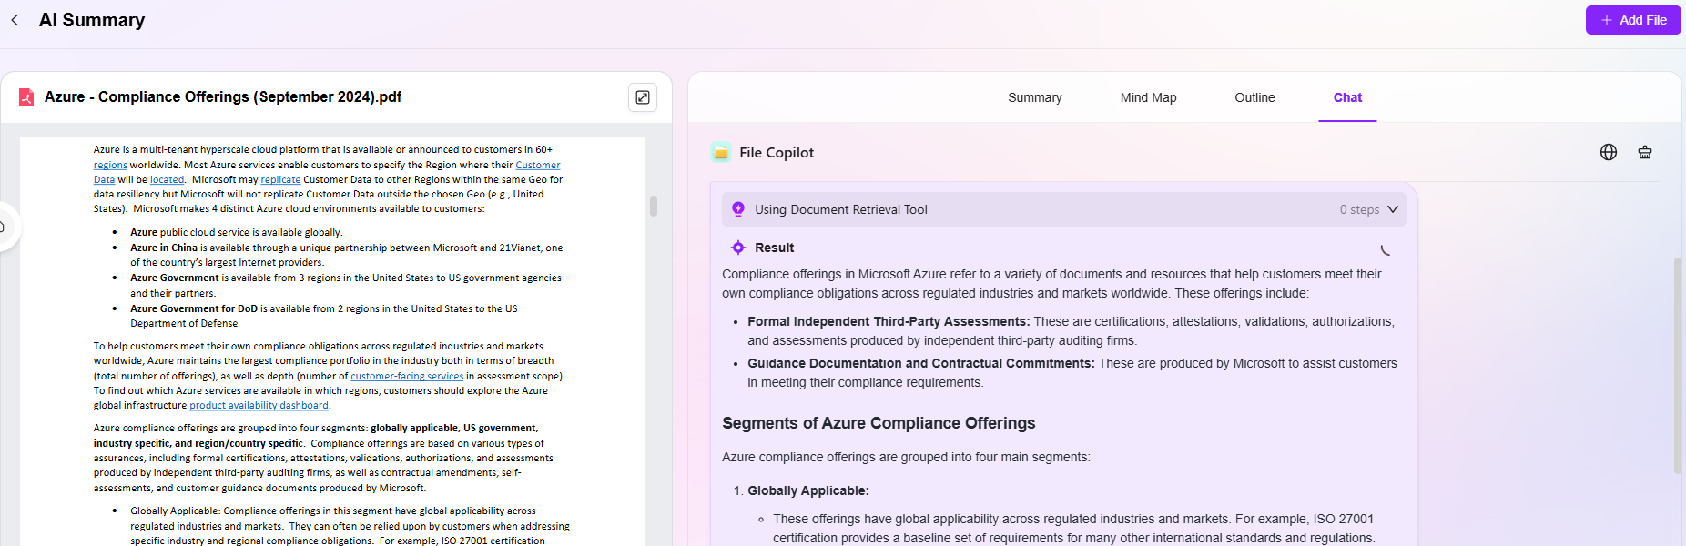Open the PDF in expanded view
This screenshot has height=546, width=1686.
(643, 97)
